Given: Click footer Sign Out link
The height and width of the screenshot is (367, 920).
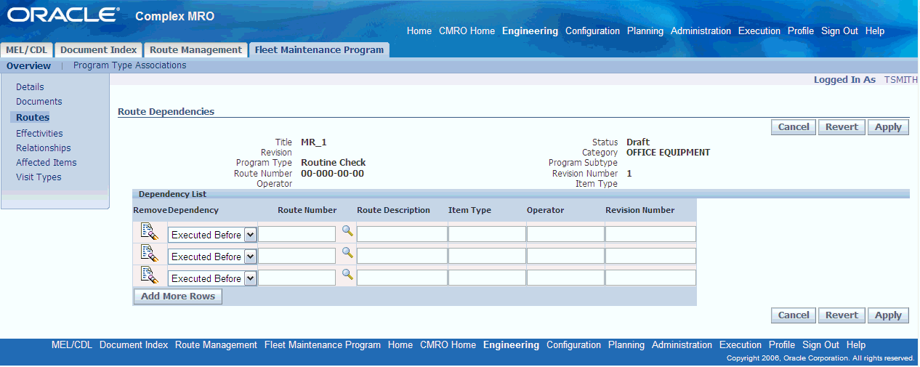Looking at the screenshot, I should click(820, 345).
